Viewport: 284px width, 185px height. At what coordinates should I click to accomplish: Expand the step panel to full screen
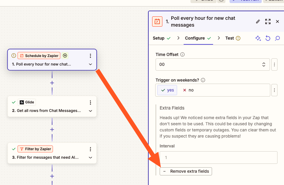tap(268, 22)
